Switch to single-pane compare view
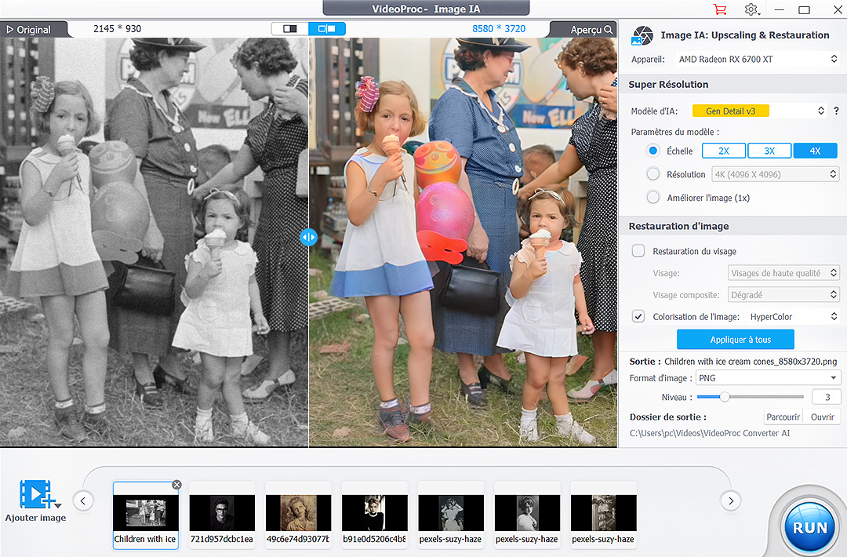This screenshot has height=557, width=847. click(x=290, y=29)
